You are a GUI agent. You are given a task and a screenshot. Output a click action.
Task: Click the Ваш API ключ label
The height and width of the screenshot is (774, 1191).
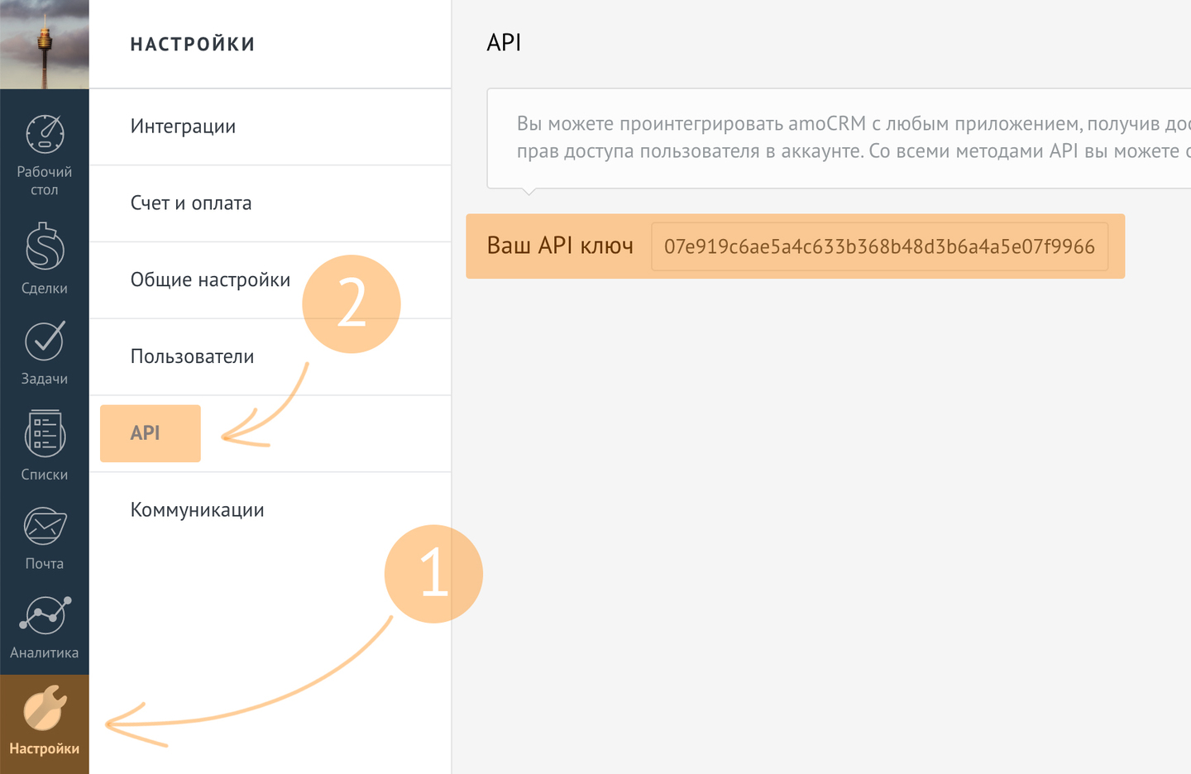pyautogui.click(x=560, y=246)
